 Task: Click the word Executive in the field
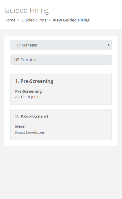pyautogui.click(x=29, y=60)
